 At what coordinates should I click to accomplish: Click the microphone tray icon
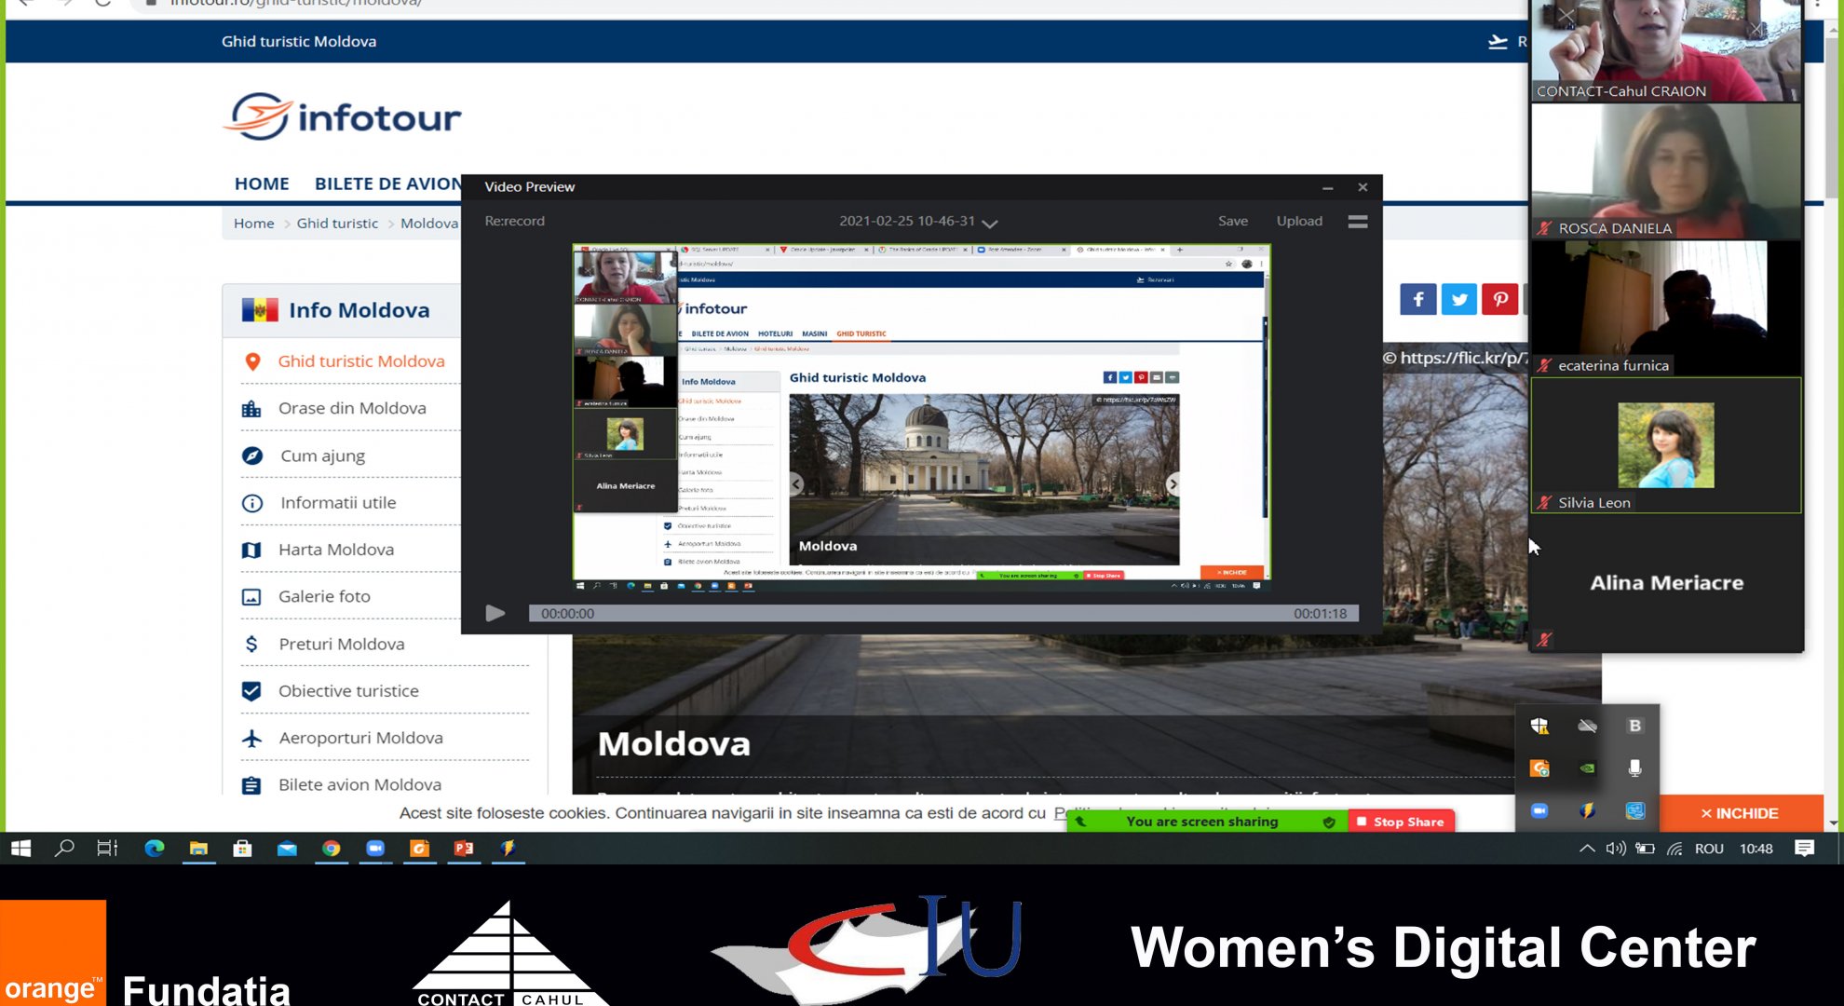[x=1634, y=768]
